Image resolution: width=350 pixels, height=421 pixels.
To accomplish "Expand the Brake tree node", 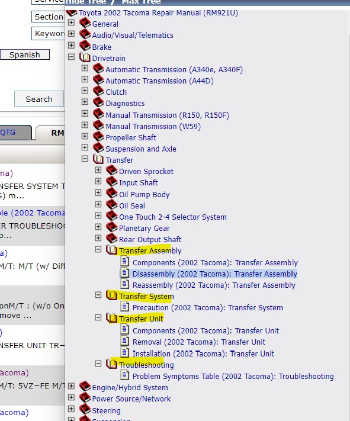I will [x=71, y=45].
